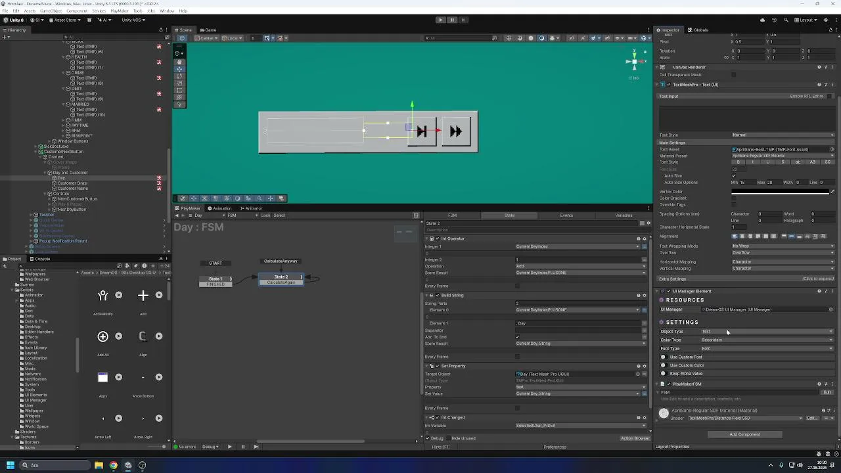
Task: Click the Add Component button
Action: click(744, 434)
